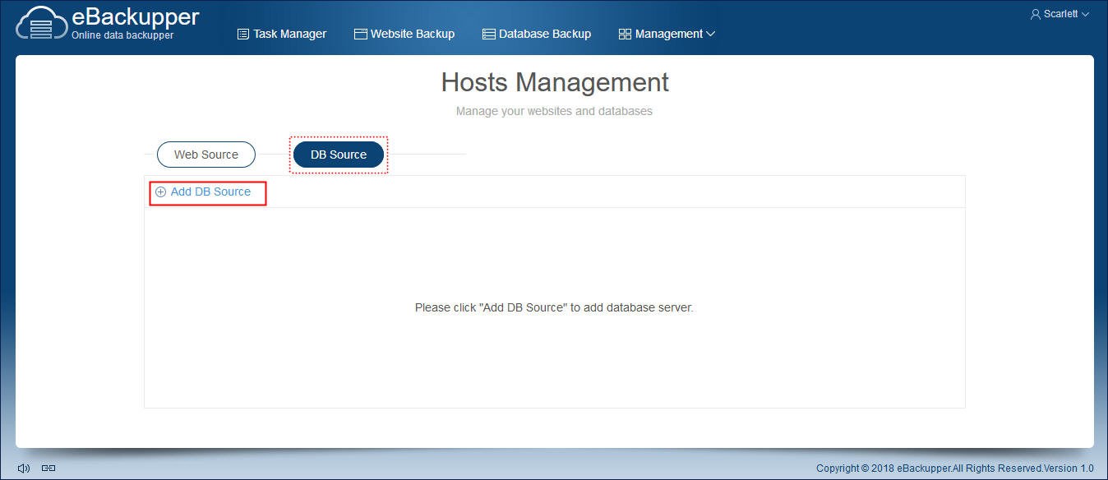
Task: Click the speaker icon in footer
Action: [24, 468]
